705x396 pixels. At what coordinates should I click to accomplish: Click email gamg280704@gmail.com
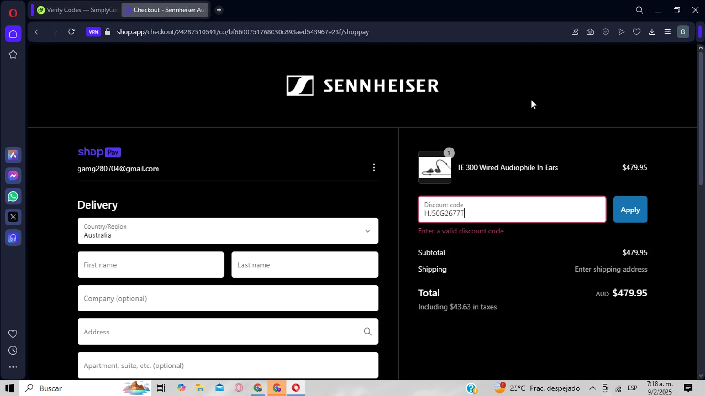[118, 169]
